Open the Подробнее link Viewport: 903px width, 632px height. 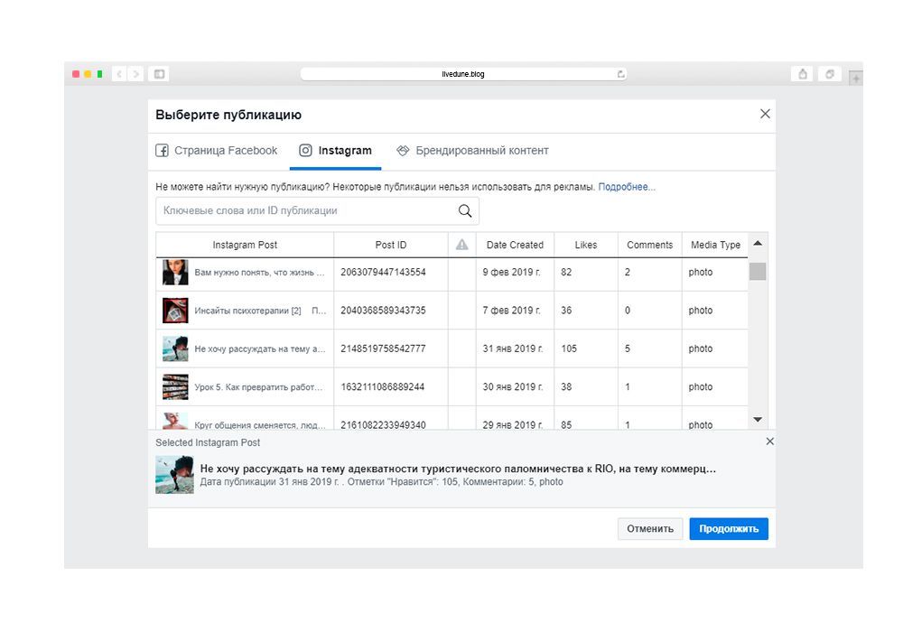click(627, 187)
